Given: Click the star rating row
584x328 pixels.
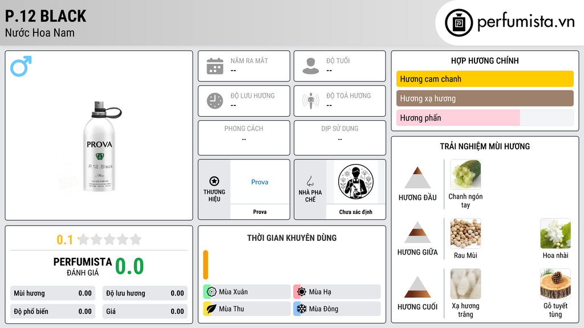Looking at the screenshot, I should [x=109, y=239].
